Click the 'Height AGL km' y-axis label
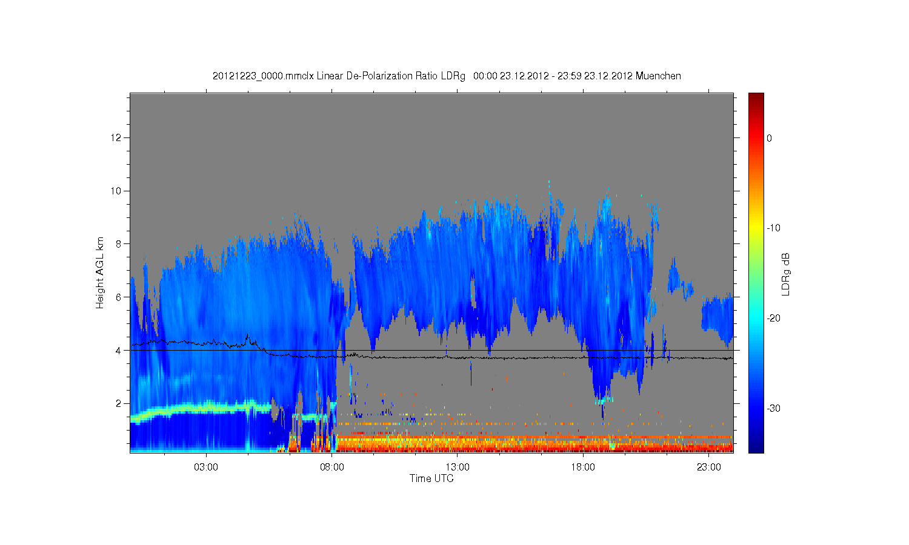This screenshot has width=909, height=545. click(x=100, y=272)
